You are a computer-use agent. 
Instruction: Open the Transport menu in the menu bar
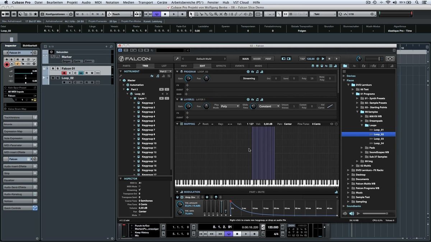[x=145, y=3]
